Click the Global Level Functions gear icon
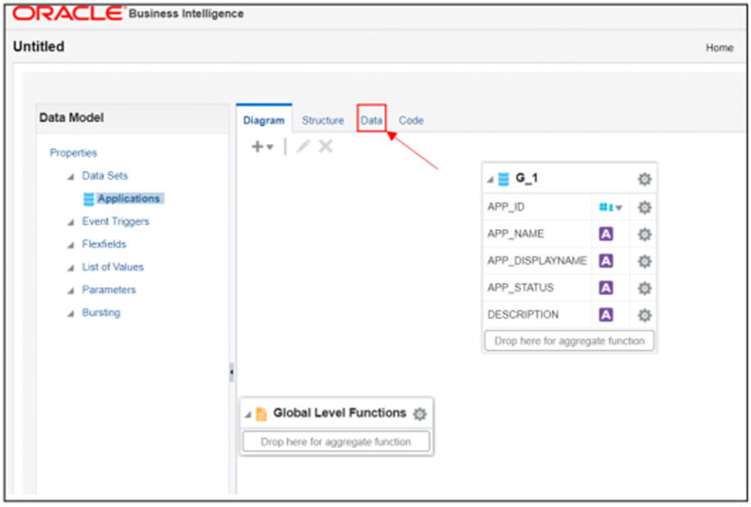Screen dimensions: 751x507 pos(419,414)
